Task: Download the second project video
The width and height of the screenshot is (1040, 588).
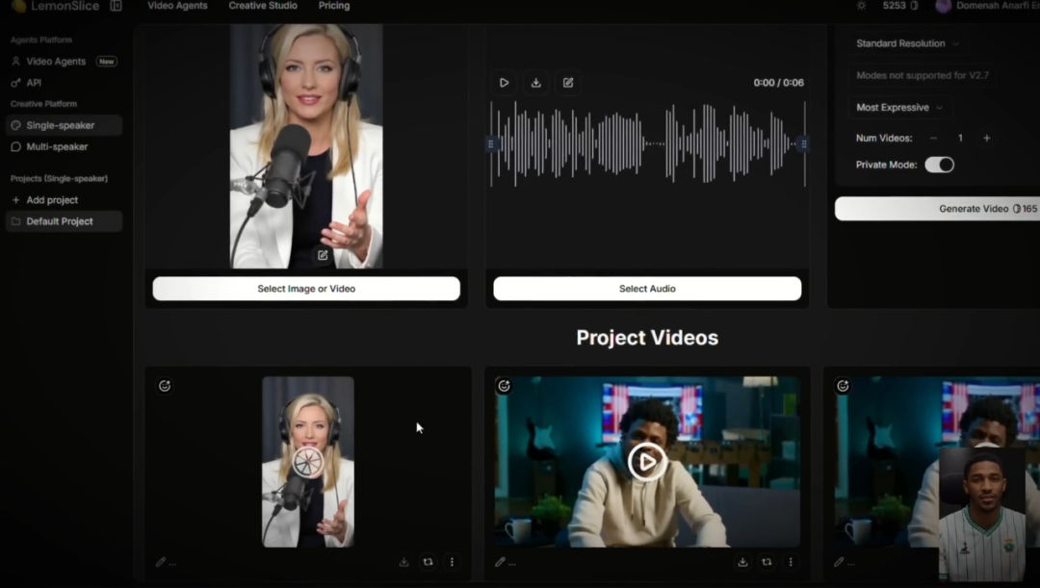Action: 742,562
